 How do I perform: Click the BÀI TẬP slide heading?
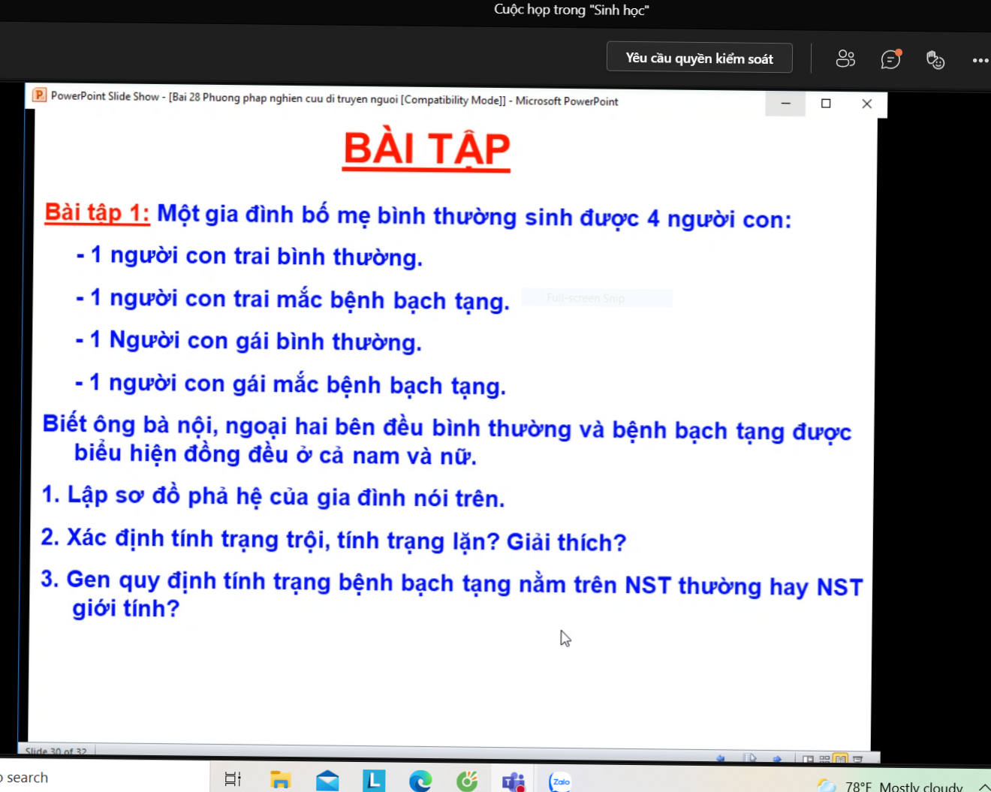tap(426, 149)
